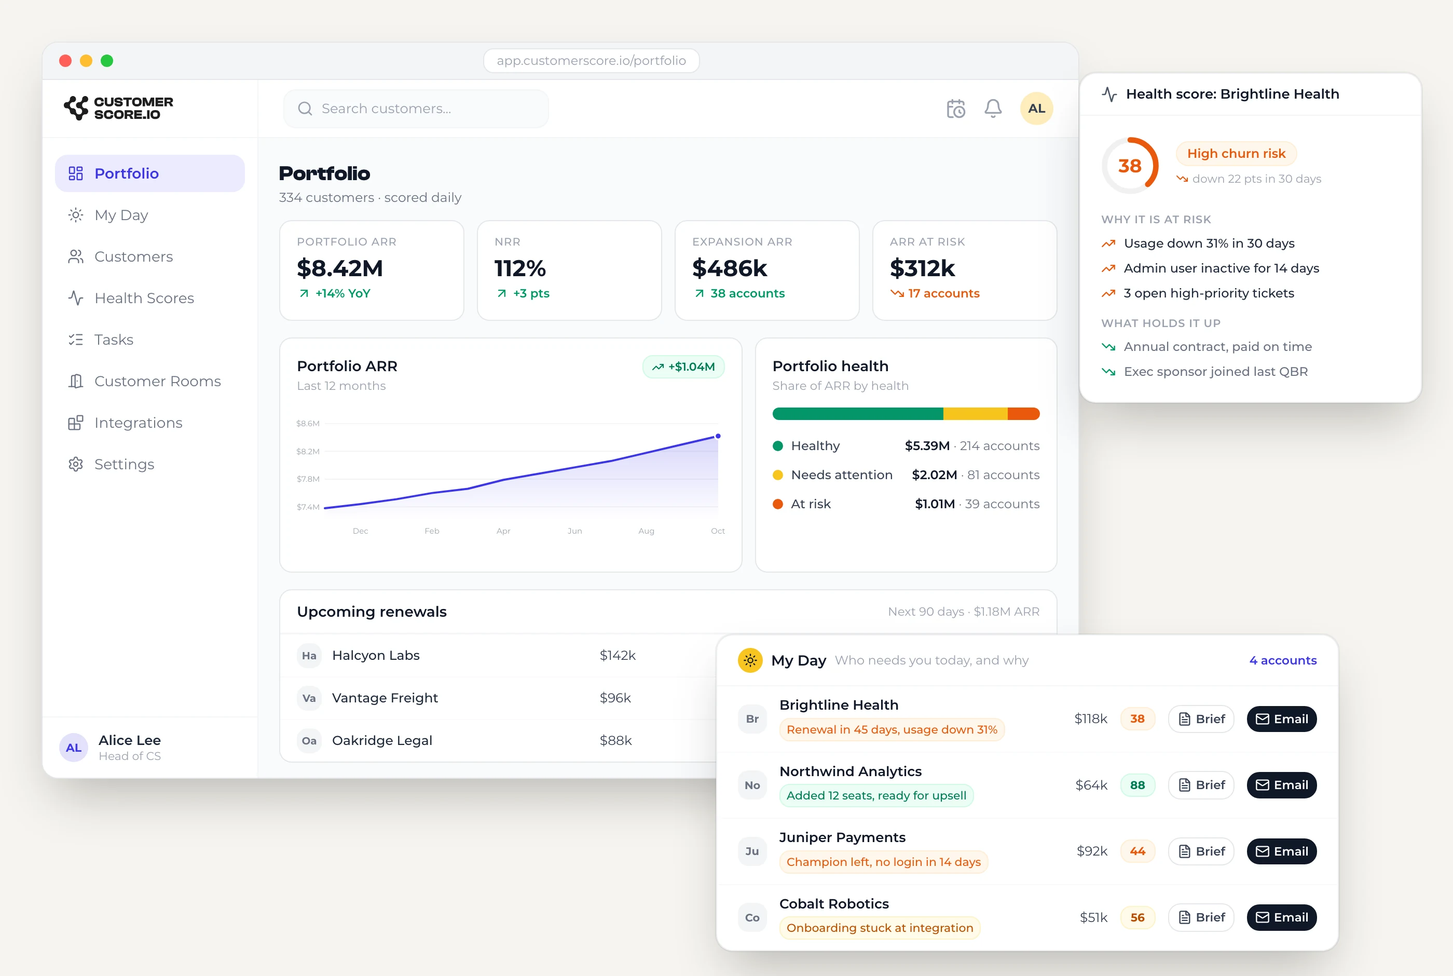Click the pulse icon in Health score panel
The width and height of the screenshot is (1453, 976).
[x=1109, y=94]
